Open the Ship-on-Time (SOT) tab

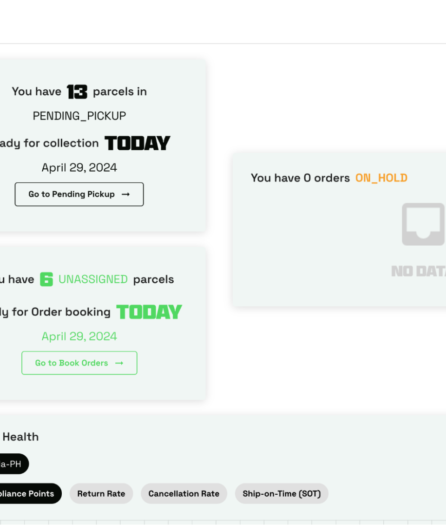pyautogui.click(x=282, y=494)
